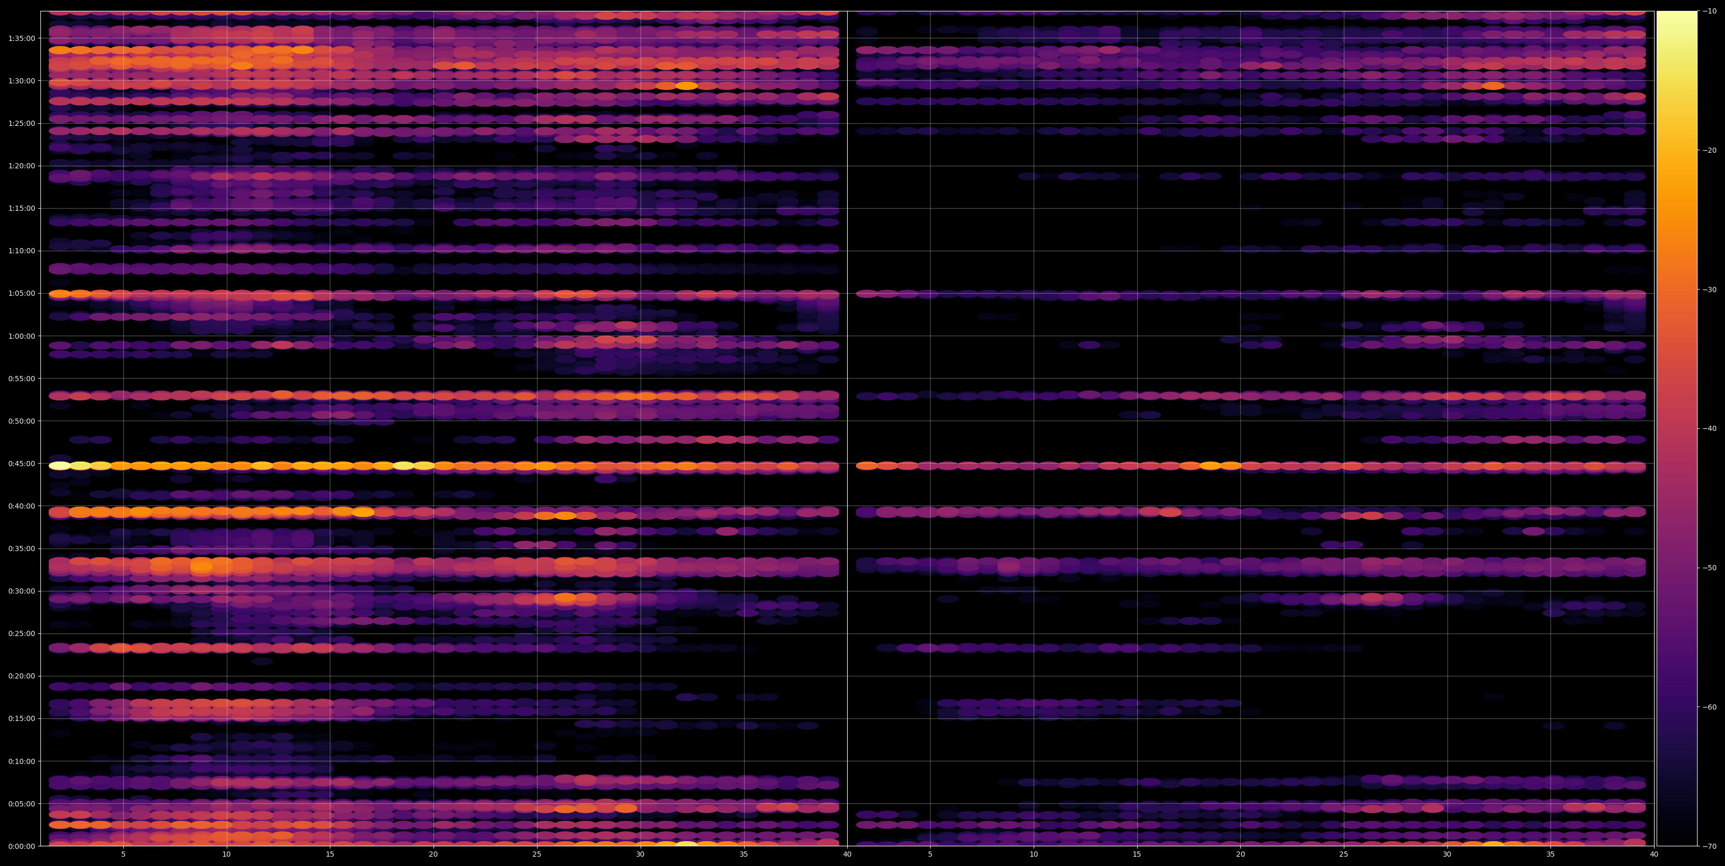Select x-axis label 40 between the two heatmaps
The image size is (1725, 866).
(847, 855)
